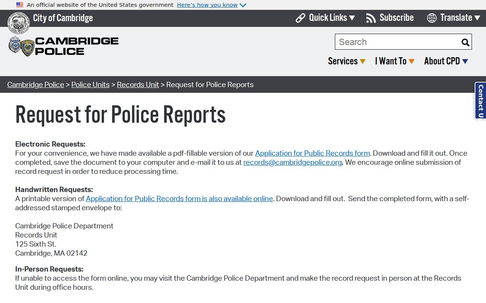The height and width of the screenshot is (303, 486).
Task: Navigate to Police Units breadcrumb
Action: coord(90,84)
